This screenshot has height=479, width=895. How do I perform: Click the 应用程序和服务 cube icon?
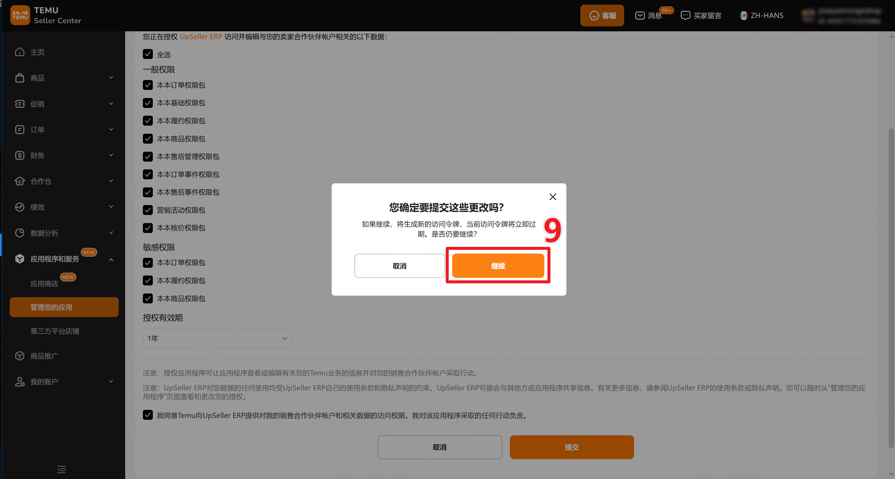coord(20,259)
